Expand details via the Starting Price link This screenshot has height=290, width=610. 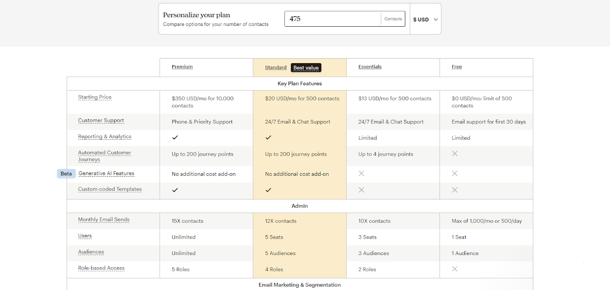[x=95, y=97]
